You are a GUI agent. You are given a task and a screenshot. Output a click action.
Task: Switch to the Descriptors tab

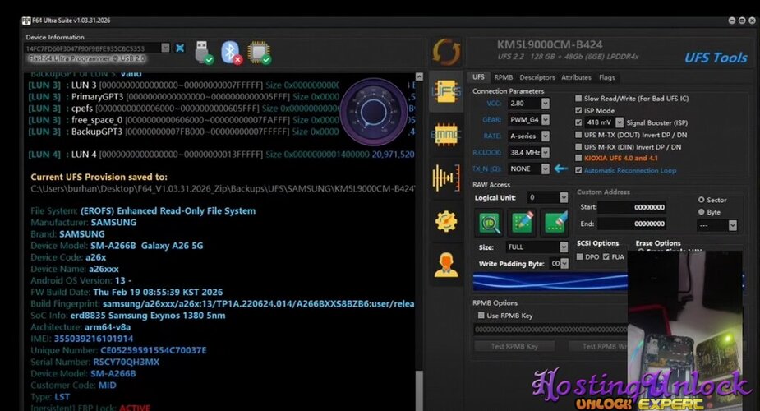coord(537,77)
